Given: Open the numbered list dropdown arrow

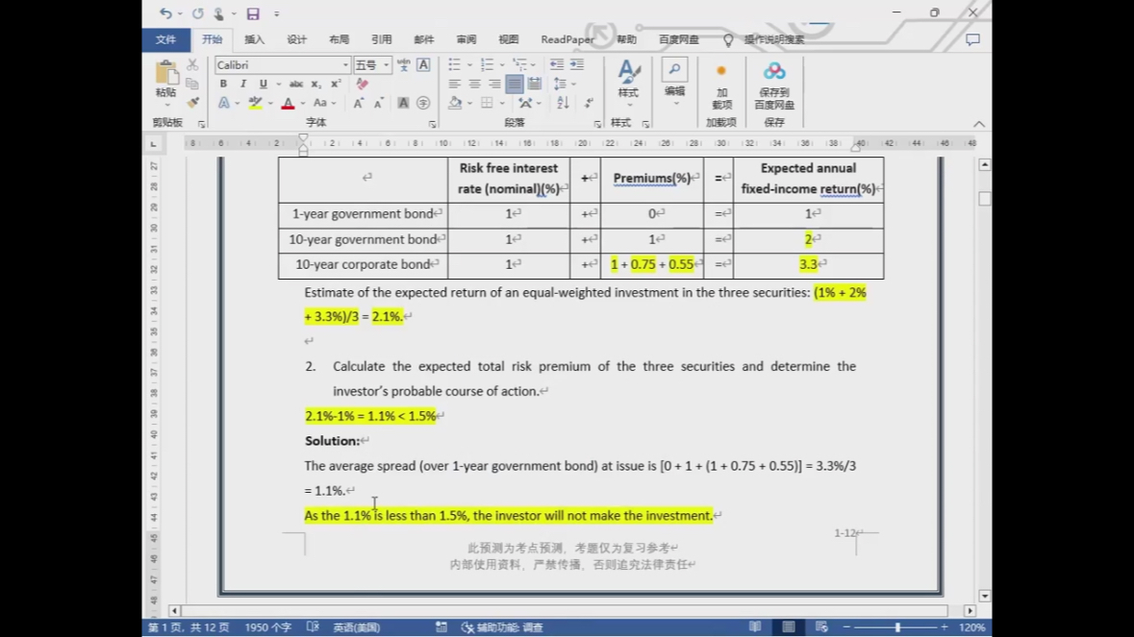Looking at the screenshot, I should [x=502, y=65].
